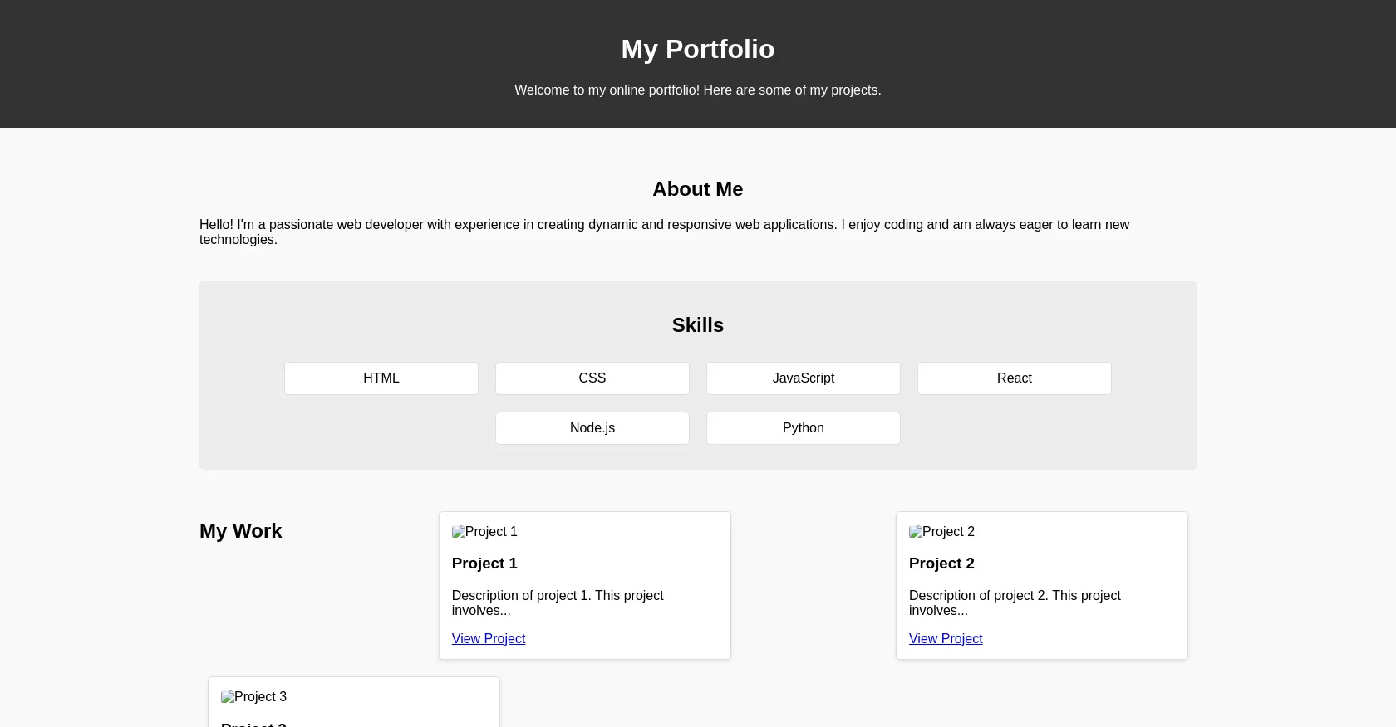The height and width of the screenshot is (727, 1396).
Task: Click the broken Project 1 image placeholder
Action: pos(484,532)
